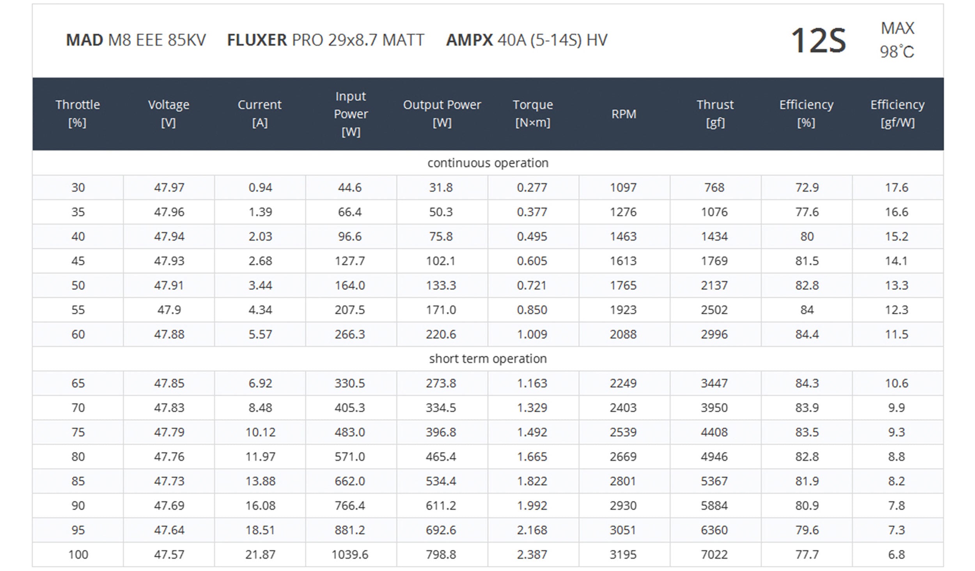Click the FLUXER PRO 29x8.7 MATT label
This screenshot has width=975, height=571.
click(x=326, y=40)
